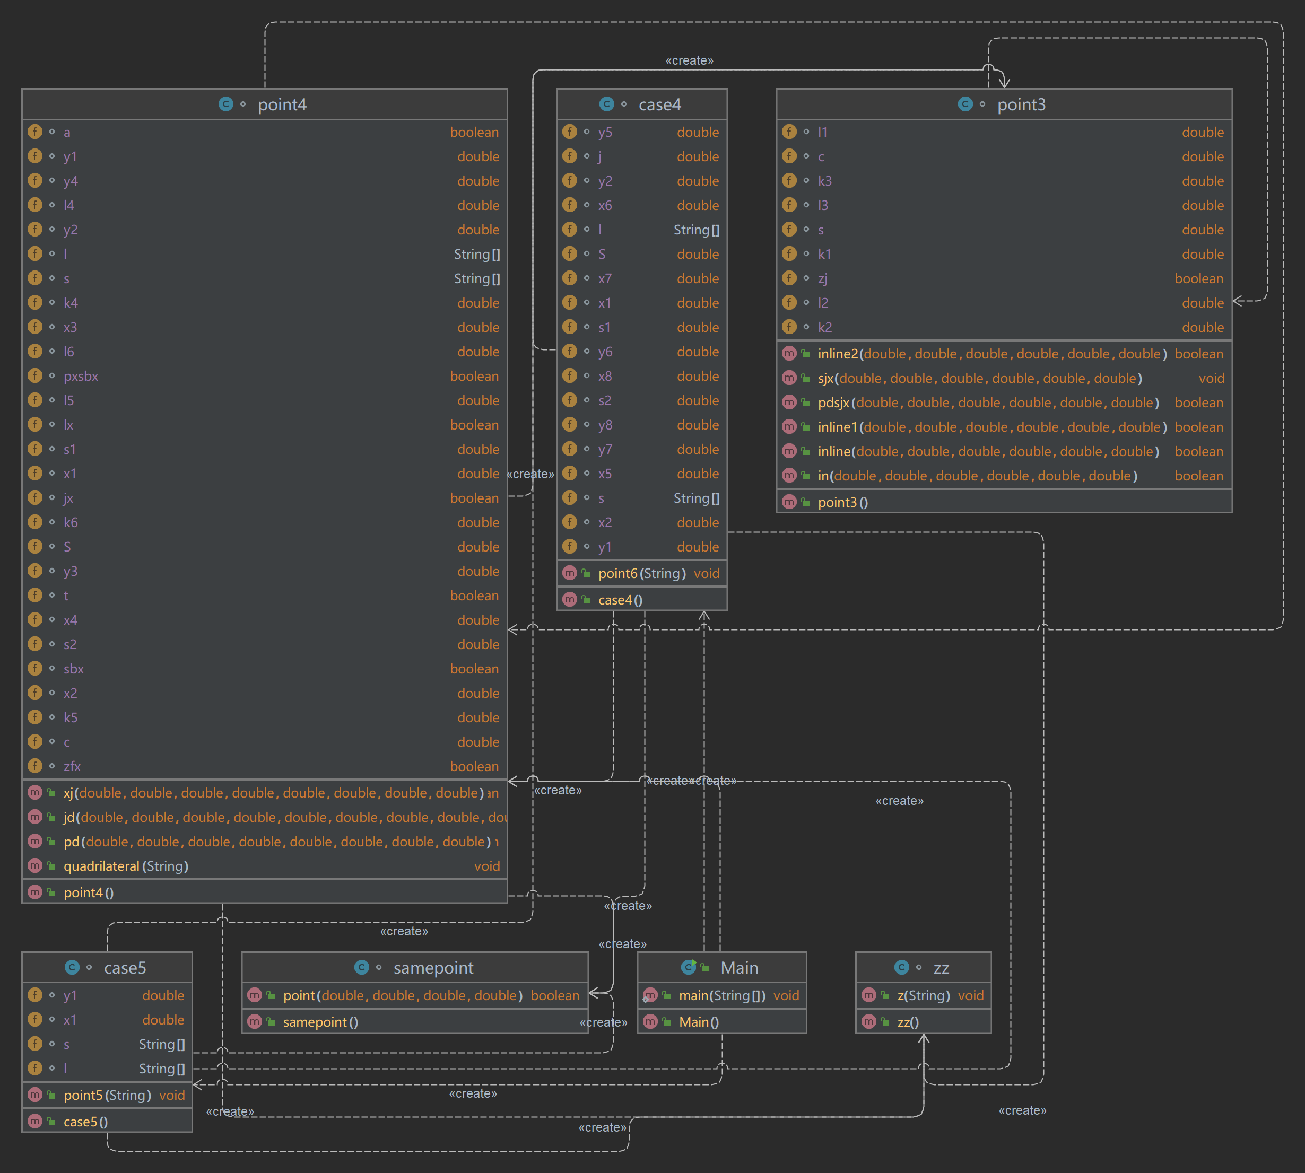The width and height of the screenshot is (1305, 1173).
Task: Click the method icon for point5(String)
Action: (x=35, y=1095)
